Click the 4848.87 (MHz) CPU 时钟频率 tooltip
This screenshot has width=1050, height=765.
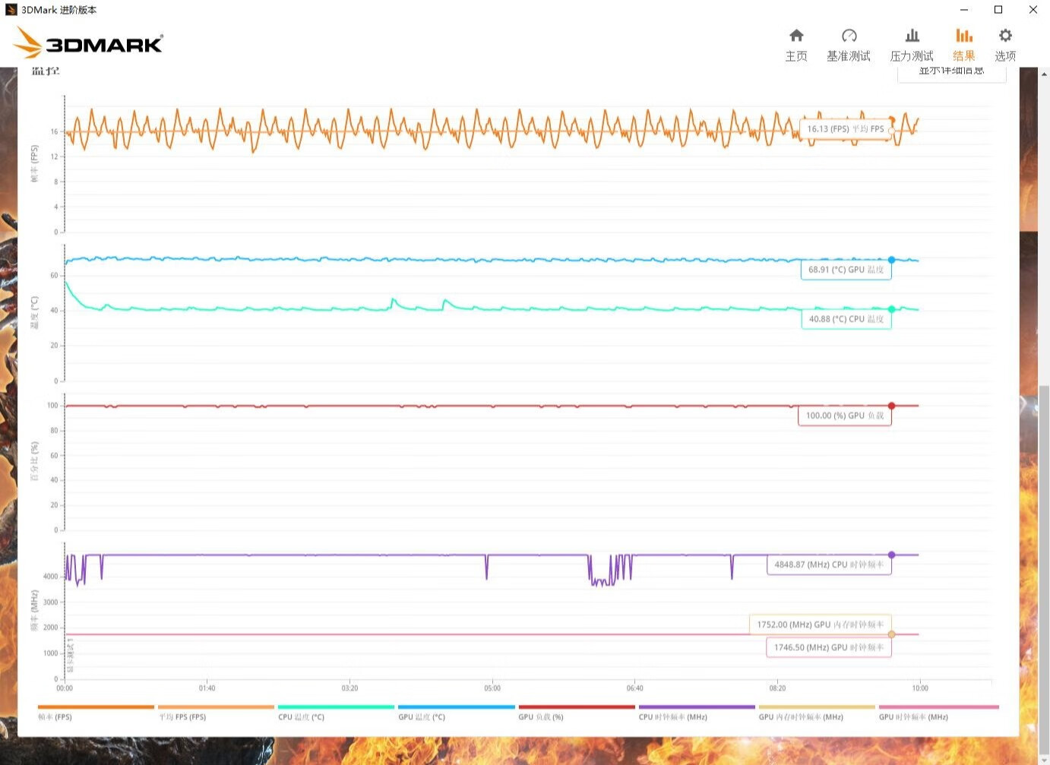tap(829, 564)
